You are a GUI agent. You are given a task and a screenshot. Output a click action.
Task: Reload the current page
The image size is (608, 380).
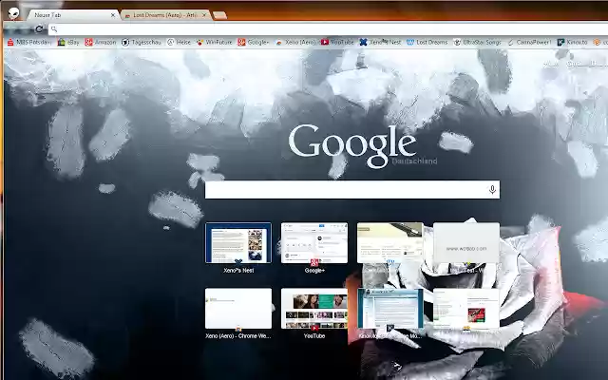[39, 28]
